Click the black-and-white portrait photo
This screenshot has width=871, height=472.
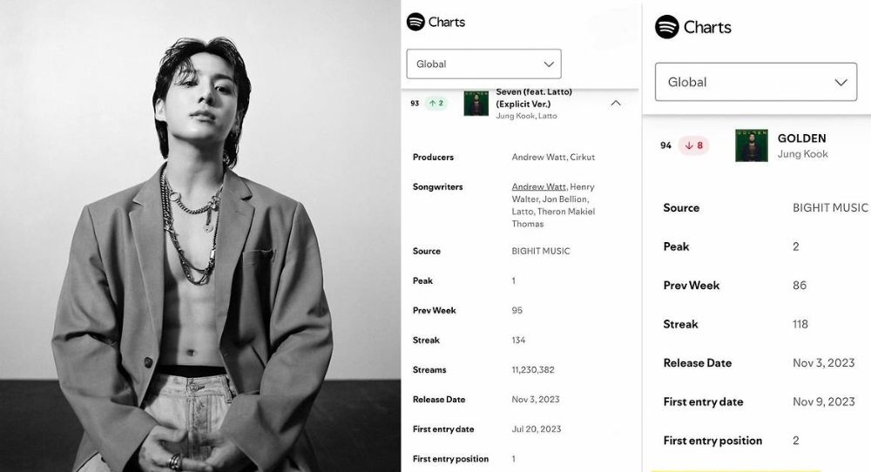pyautogui.click(x=200, y=236)
